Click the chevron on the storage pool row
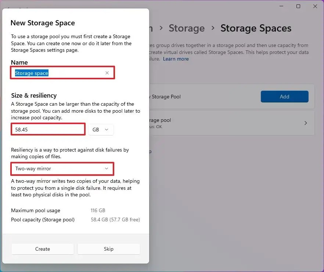The image size is (324, 272). coord(306,123)
